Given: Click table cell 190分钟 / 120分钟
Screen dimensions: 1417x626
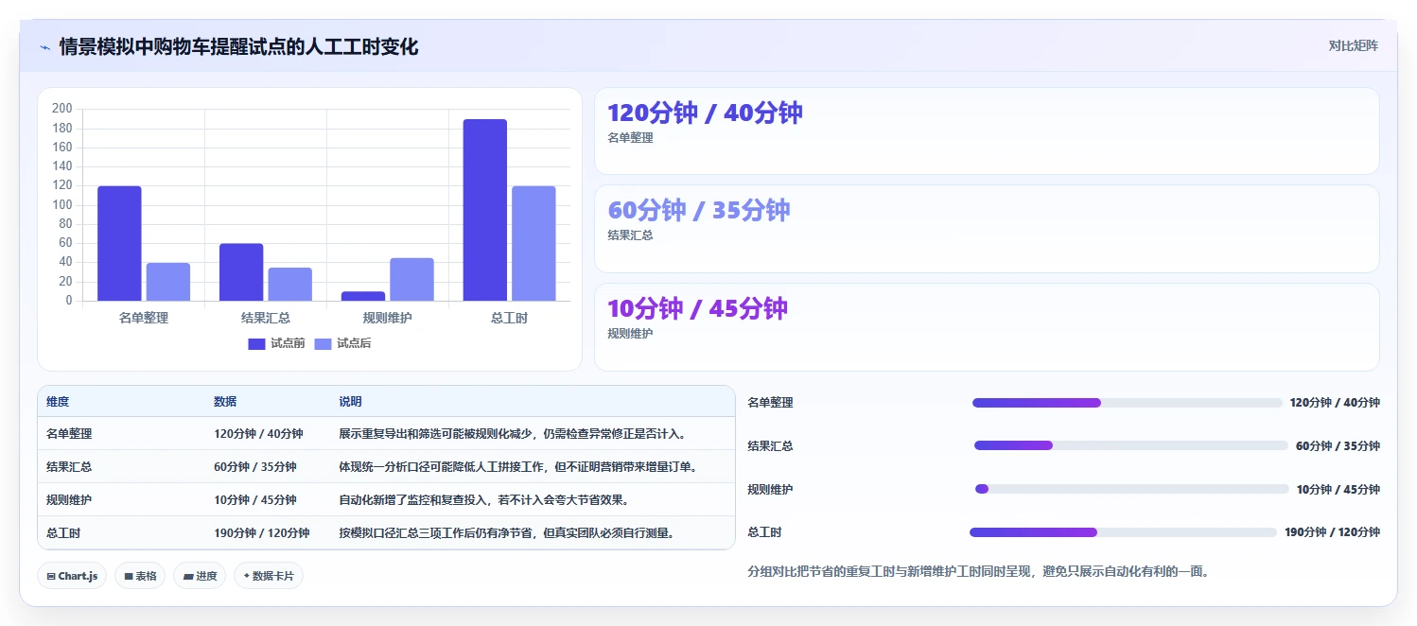Looking at the screenshot, I should 262,533.
